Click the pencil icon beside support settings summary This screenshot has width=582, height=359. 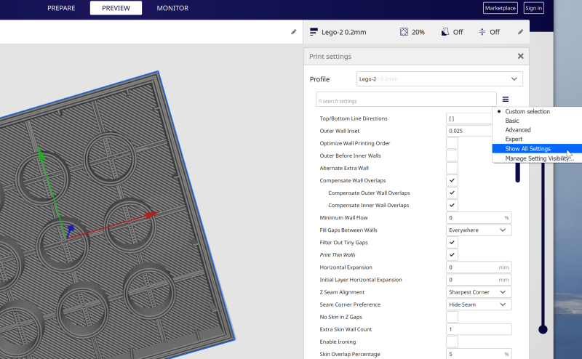[520, 32]
